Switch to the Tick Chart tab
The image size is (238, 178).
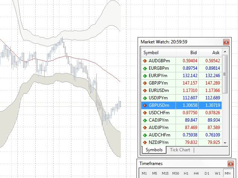coord(180,150)
